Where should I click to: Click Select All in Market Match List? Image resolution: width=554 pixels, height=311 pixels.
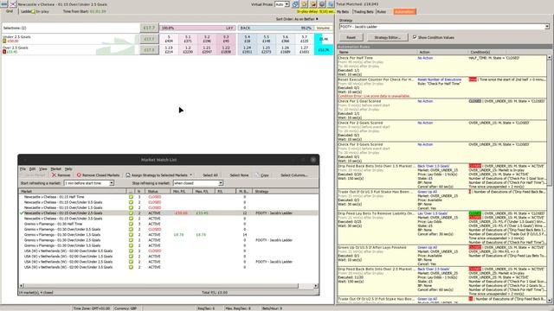(210, 175)
